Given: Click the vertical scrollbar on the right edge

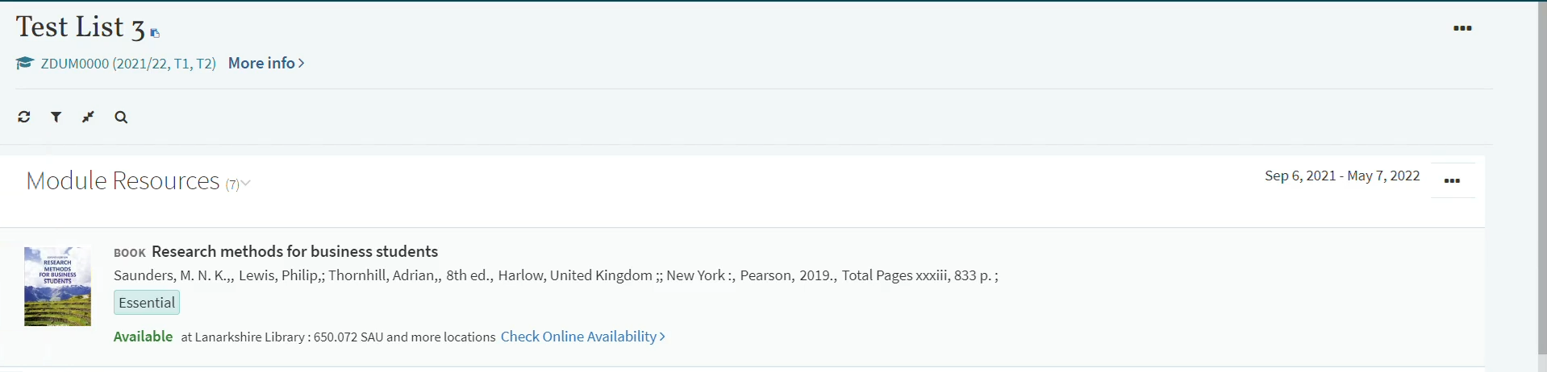Looking at the screenshot, I should pos(1541,186).
